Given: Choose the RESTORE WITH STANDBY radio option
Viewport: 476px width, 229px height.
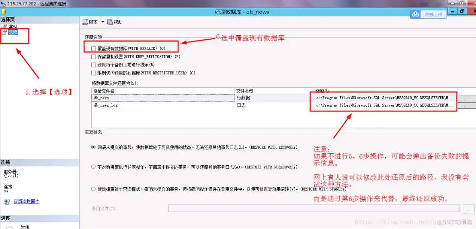Looking at the screenshot, I should [94, 189].
